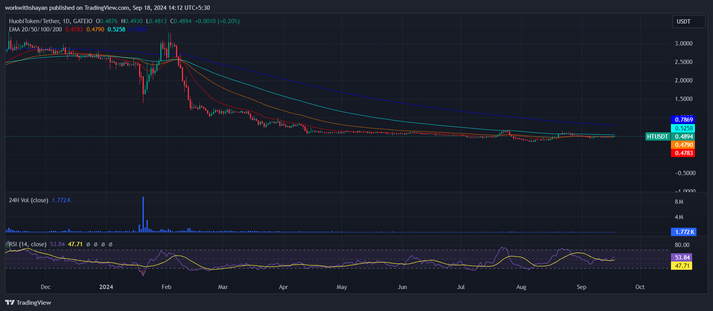The height and width of the screenshot is (311, 713).
Task: Click the 3.0000 price scale label
Action: pyautogui.click(x=684, y=44)
